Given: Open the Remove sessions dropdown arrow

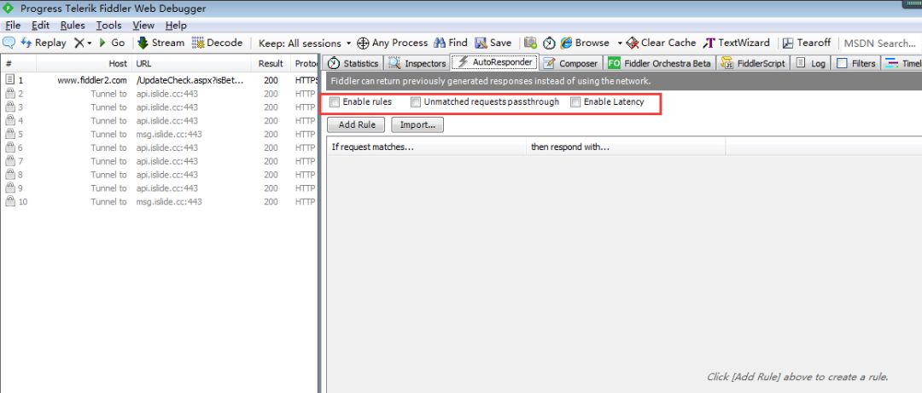Looking at the screenshot, I should (x=90, y=43).
